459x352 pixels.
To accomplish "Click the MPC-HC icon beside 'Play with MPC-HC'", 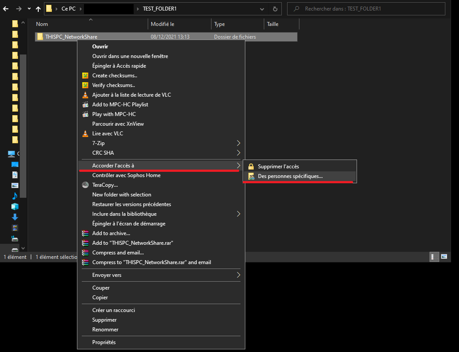I will click(85, 114).
